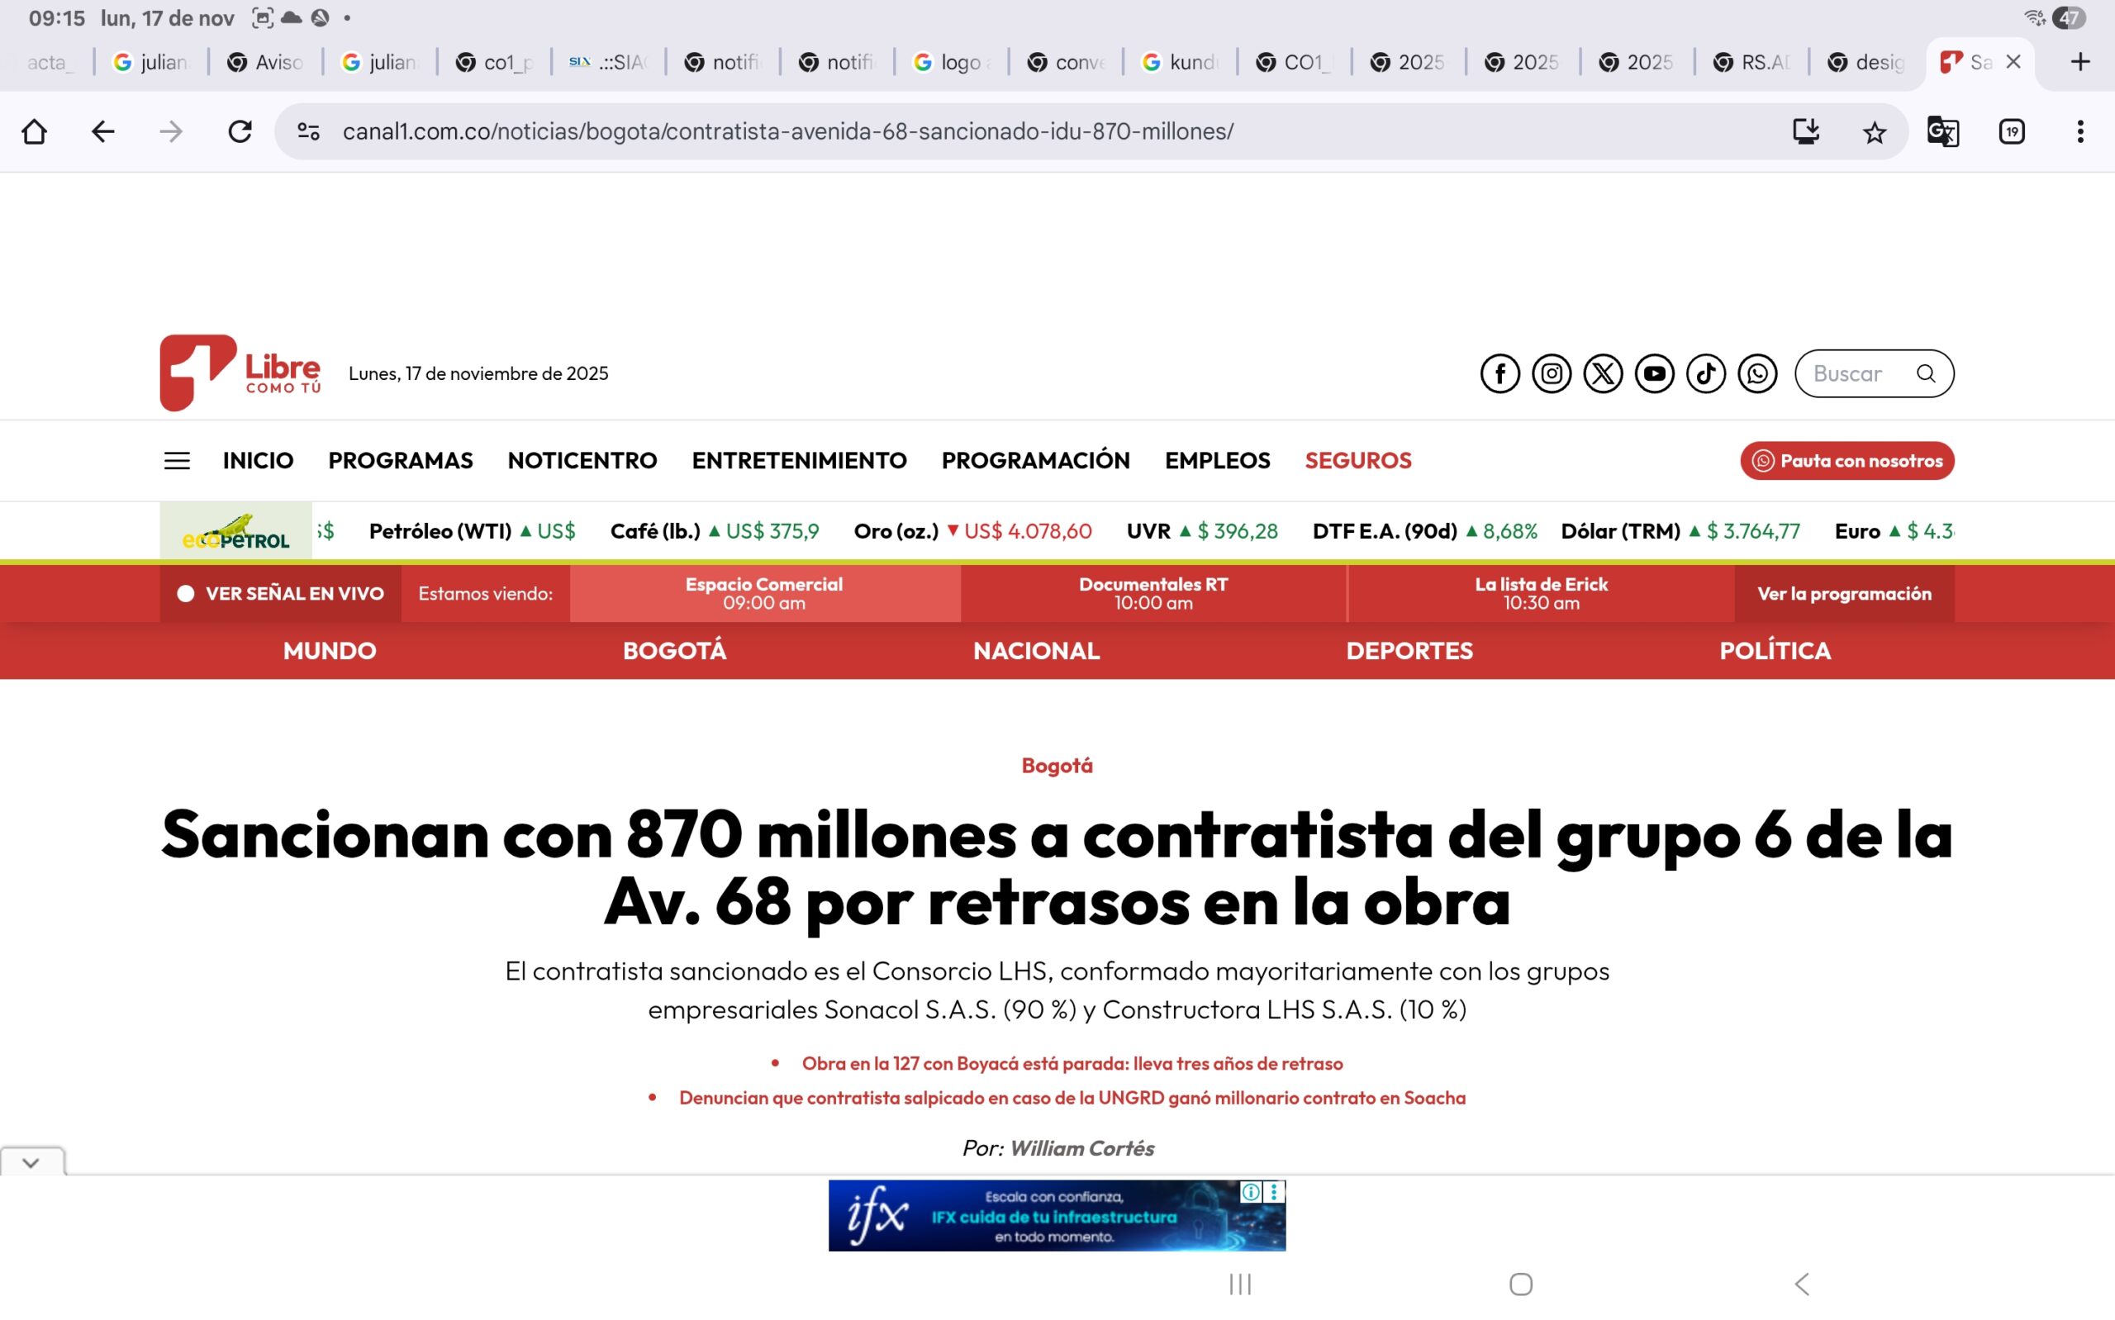This screenshot has width=2115, height=1320.
Task: Select the TikTok social icon
Action: coord(1707,373)
